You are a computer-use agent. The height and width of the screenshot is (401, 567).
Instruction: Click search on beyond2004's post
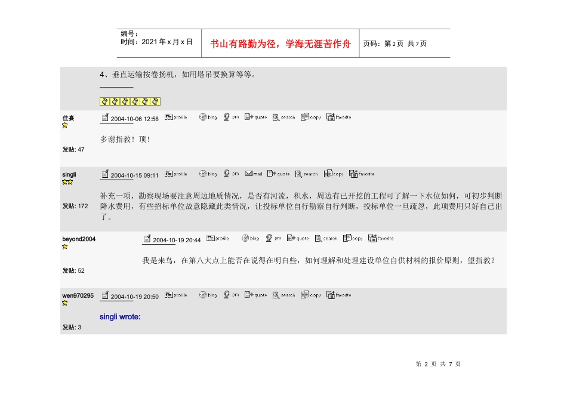326,238
